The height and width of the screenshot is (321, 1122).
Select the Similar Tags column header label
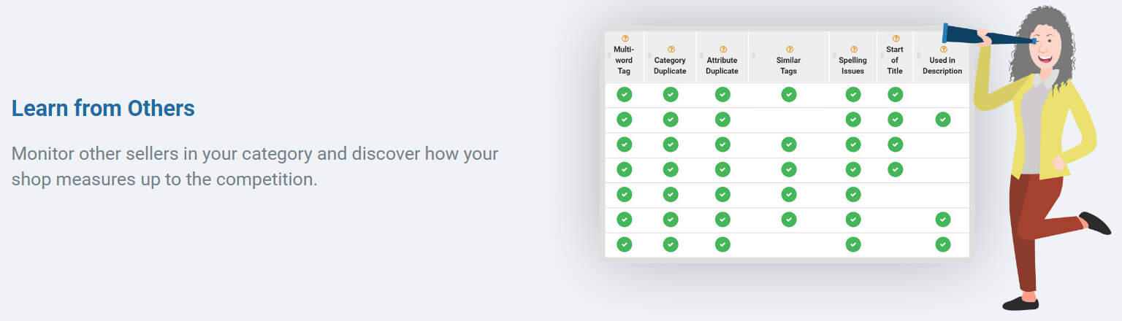[788, 66]
